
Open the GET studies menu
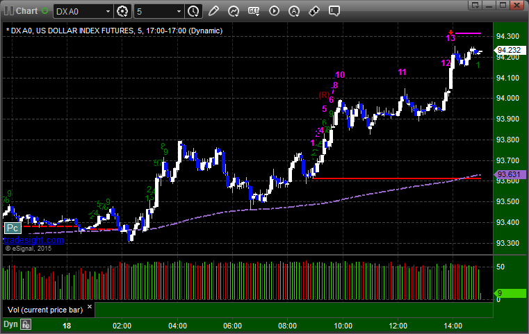coord(254,11)
